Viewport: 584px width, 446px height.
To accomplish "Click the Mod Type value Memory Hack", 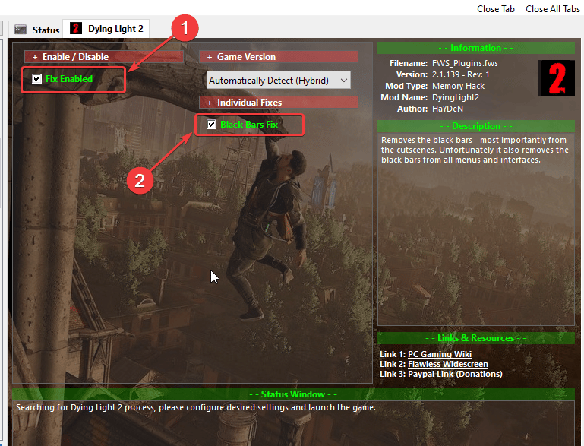I will [x=458, y=86].
